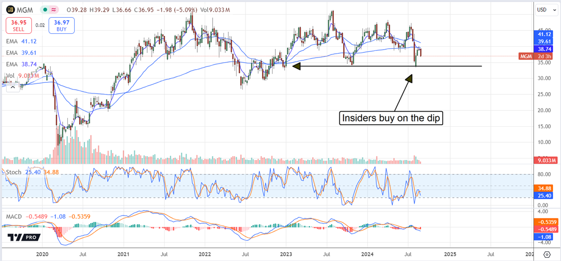Viewport: 561px width, 261px height.
Task: Click the 2020 label on time axis
Action: [42, 254]
